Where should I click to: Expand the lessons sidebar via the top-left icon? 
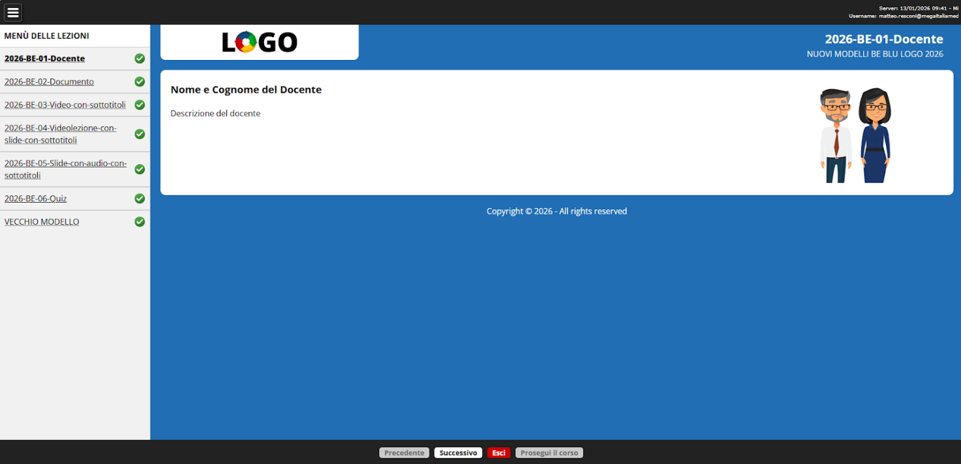coord(12,12)
